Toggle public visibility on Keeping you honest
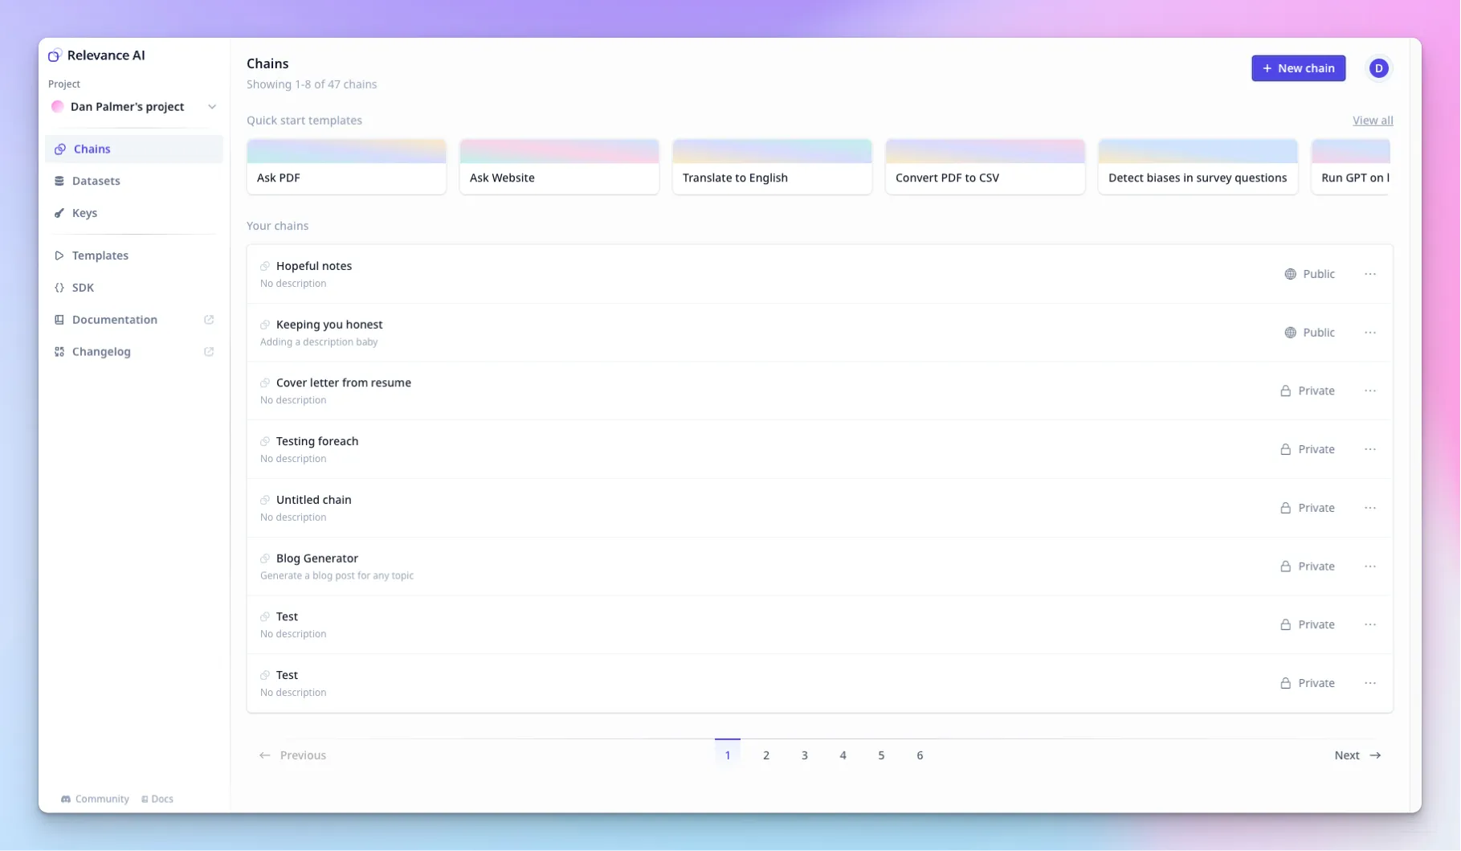 (1309, 332)
